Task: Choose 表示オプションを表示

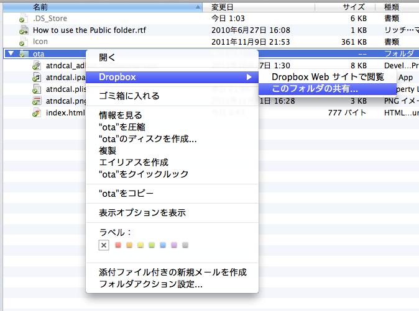Action: 172,212
